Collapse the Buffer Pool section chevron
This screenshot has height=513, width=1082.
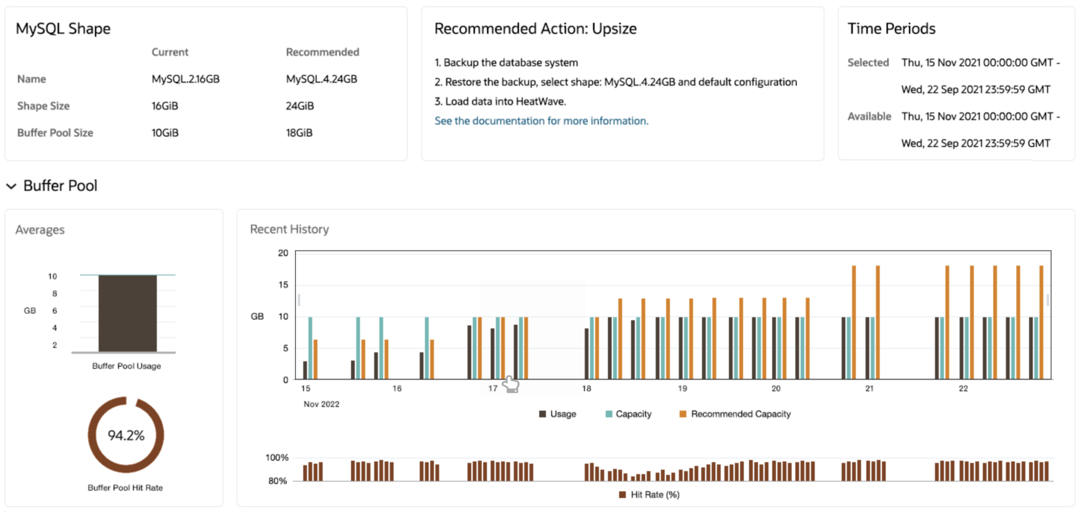pos(11,186)
